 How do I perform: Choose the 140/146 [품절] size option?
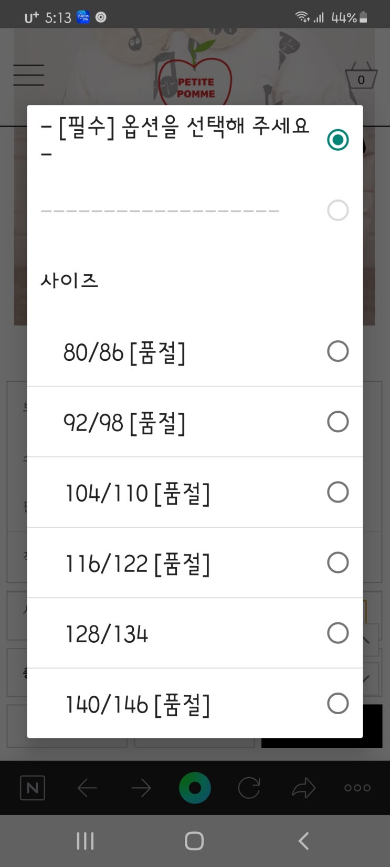[195, 704]
